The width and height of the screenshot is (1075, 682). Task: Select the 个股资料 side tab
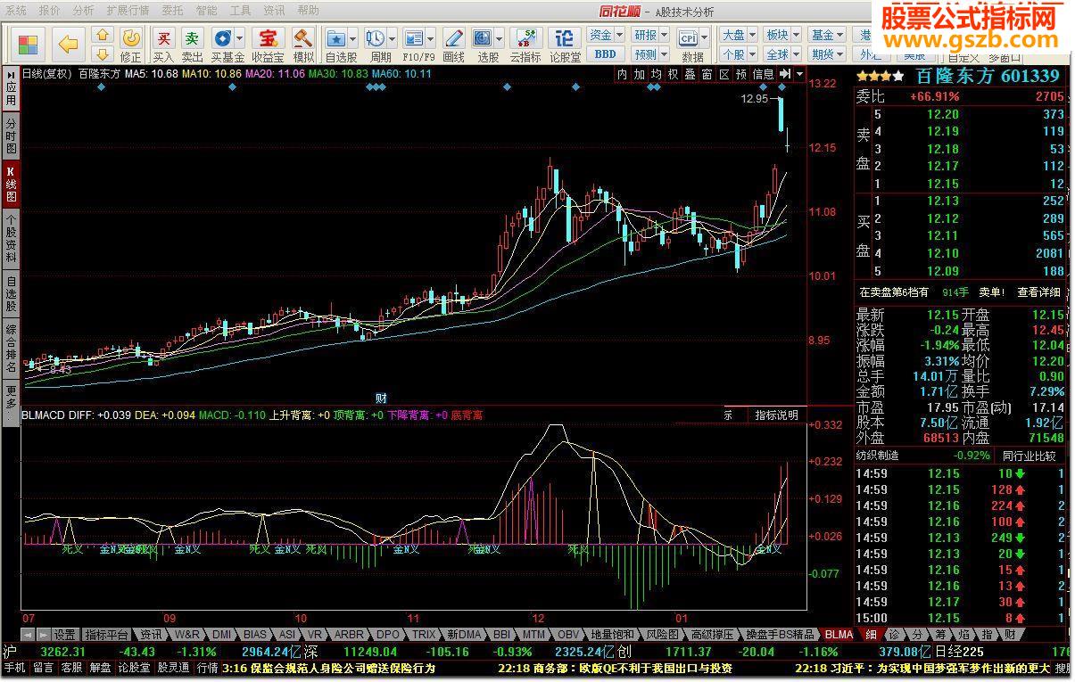[11, 238]
